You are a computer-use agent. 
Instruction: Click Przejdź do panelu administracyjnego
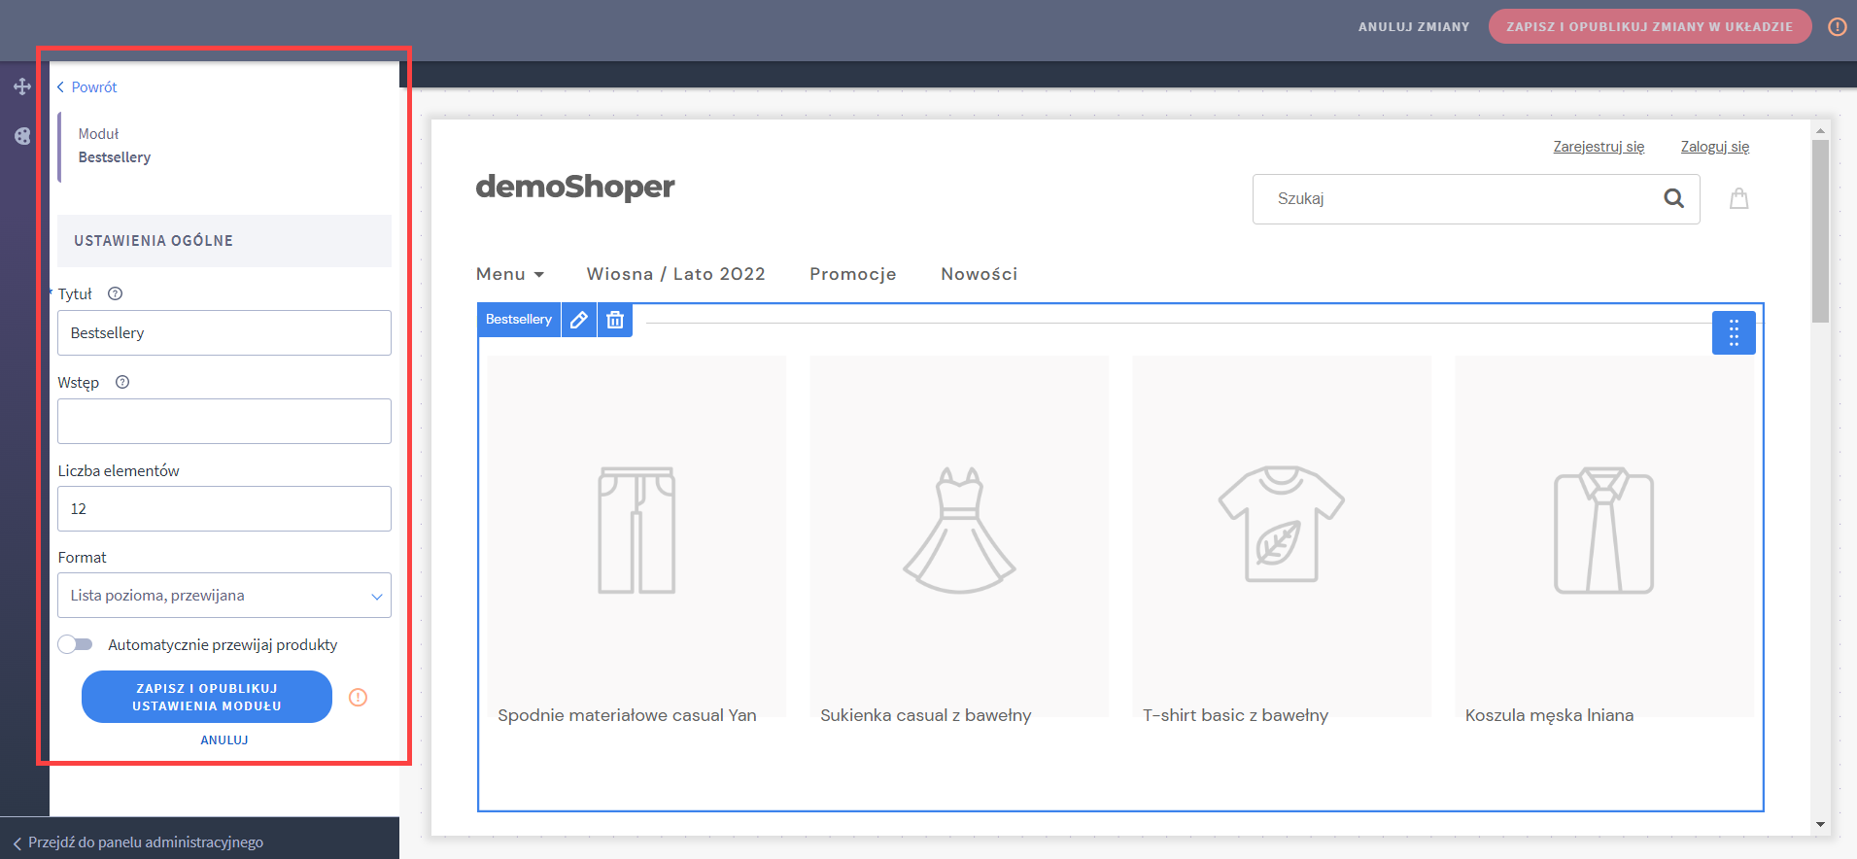137,842
